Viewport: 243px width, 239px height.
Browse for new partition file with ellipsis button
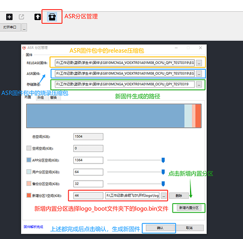[164, 196]
